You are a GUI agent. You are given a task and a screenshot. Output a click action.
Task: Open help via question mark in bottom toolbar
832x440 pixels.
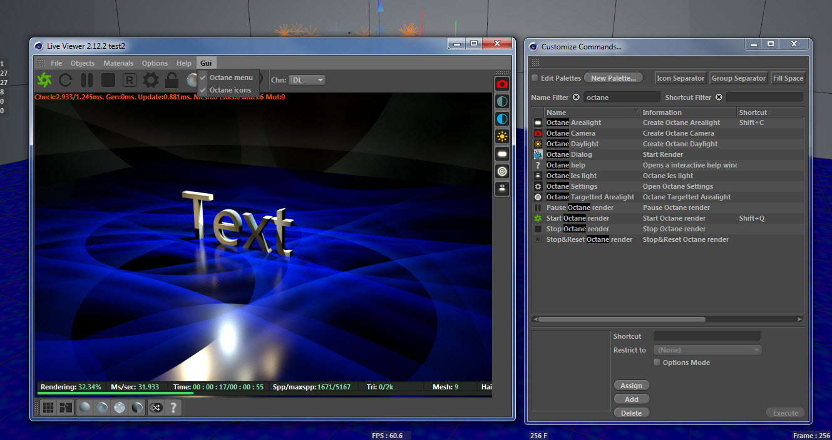(173, 407)
